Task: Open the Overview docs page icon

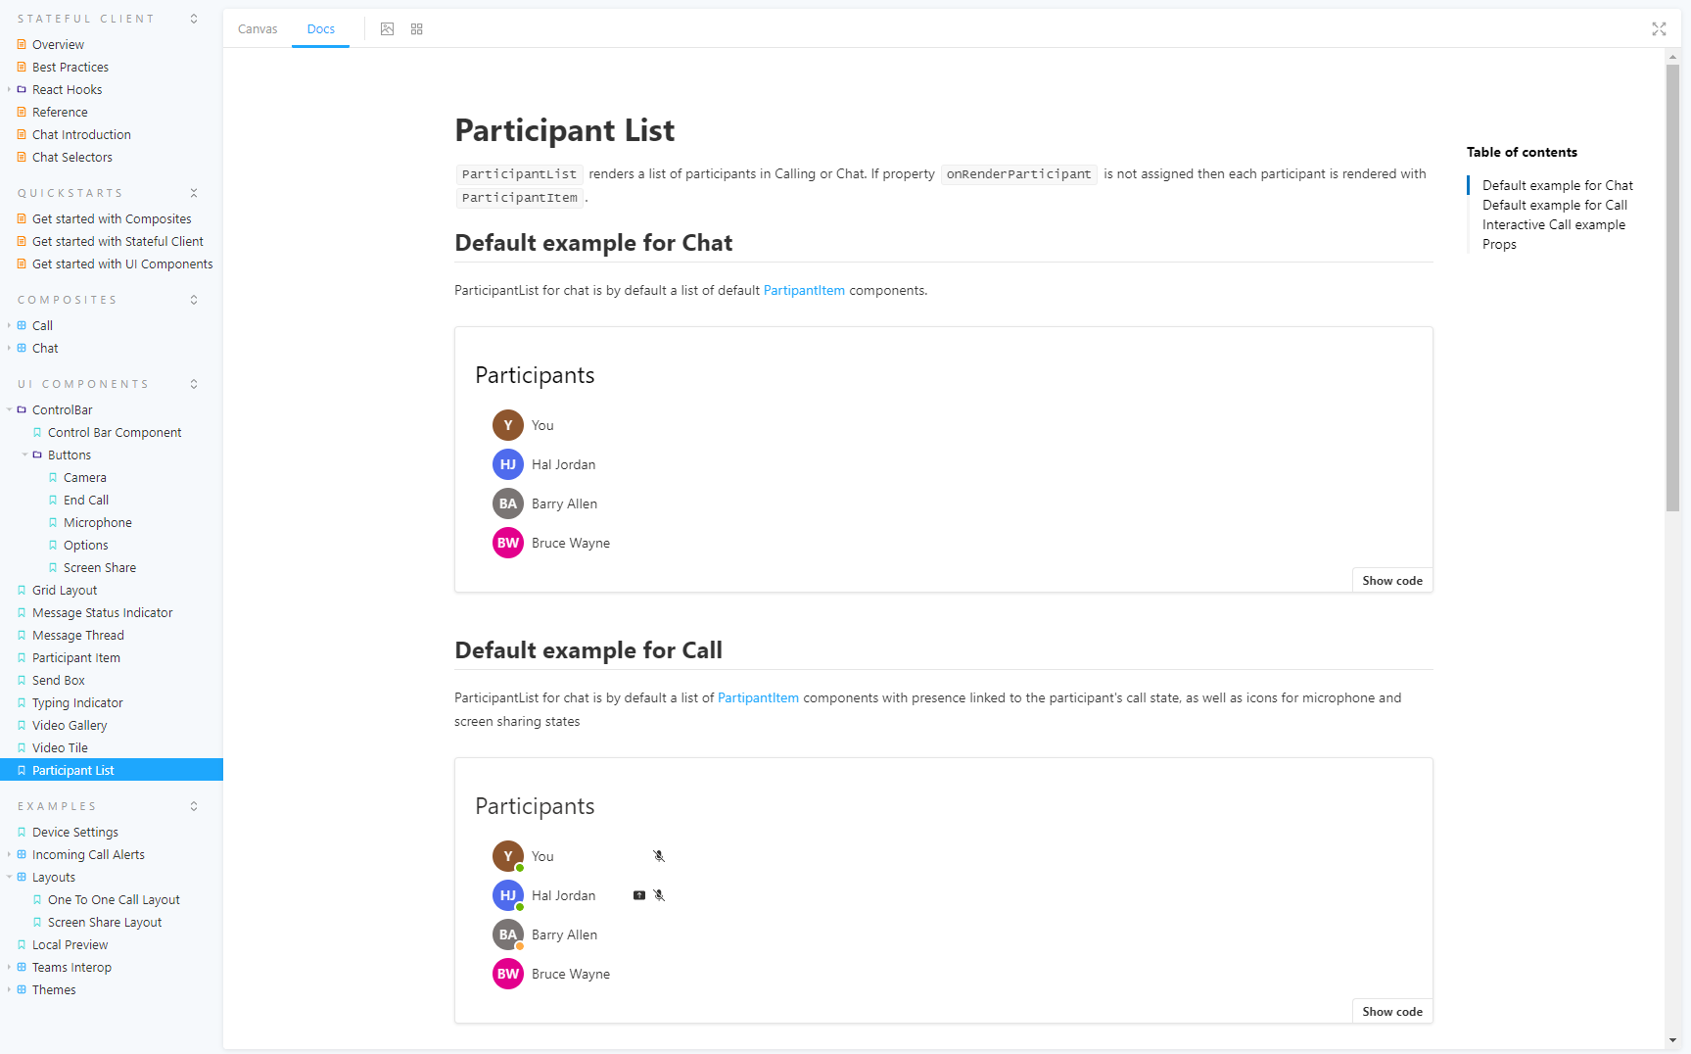Action: 22,43
